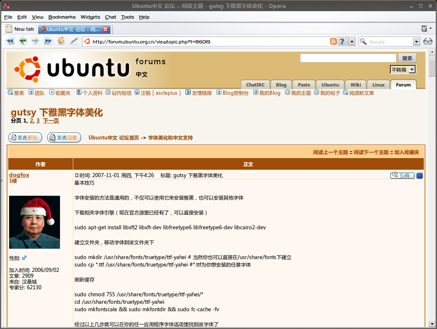Click the 搜索 button in forum header

coord(407,58)
